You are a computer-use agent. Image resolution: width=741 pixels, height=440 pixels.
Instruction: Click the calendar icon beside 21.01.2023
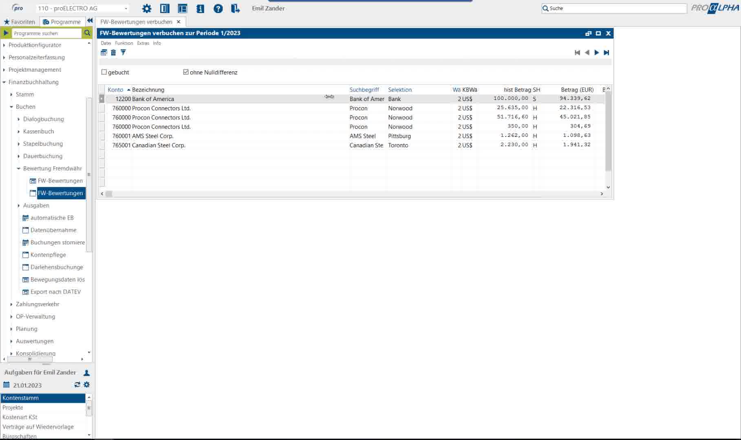(6, 385)
